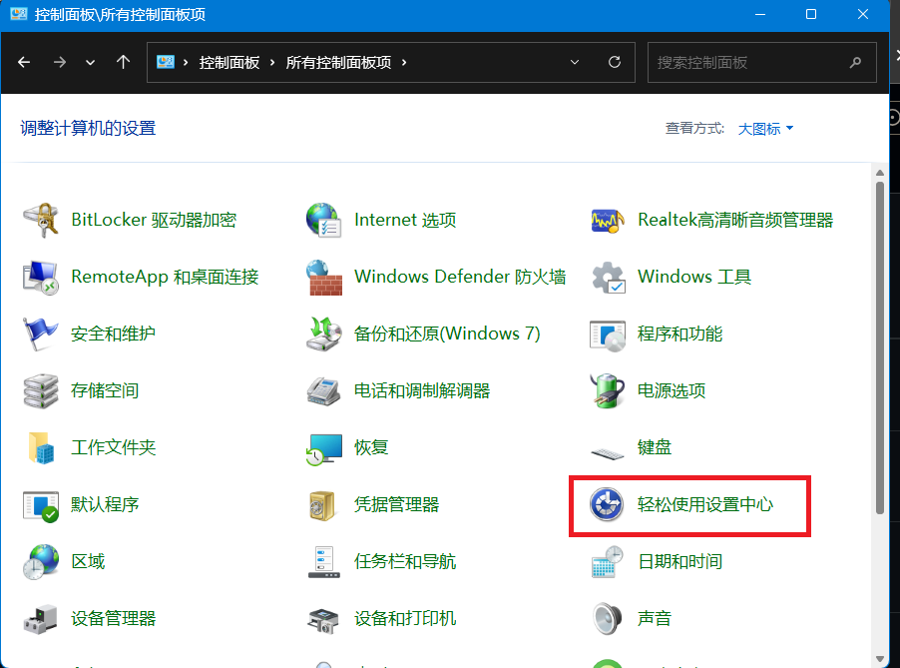Open the Internet 选项 globe icon
900x668 pixels.
tap(323, 220)
